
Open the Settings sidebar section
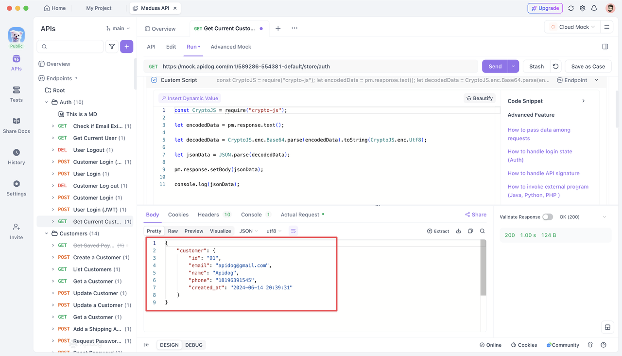point(17,188)
